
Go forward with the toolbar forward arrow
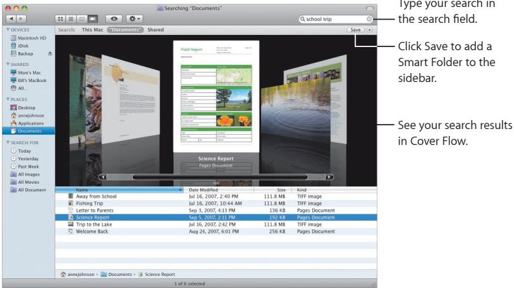point(22,19)
